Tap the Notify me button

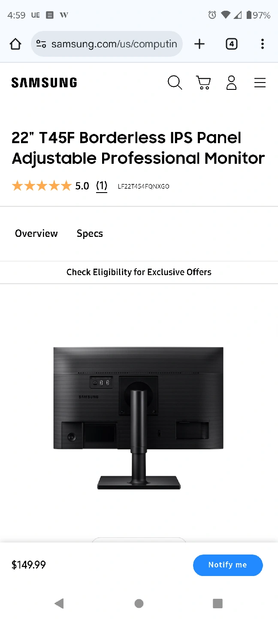(x=228, y=565)
